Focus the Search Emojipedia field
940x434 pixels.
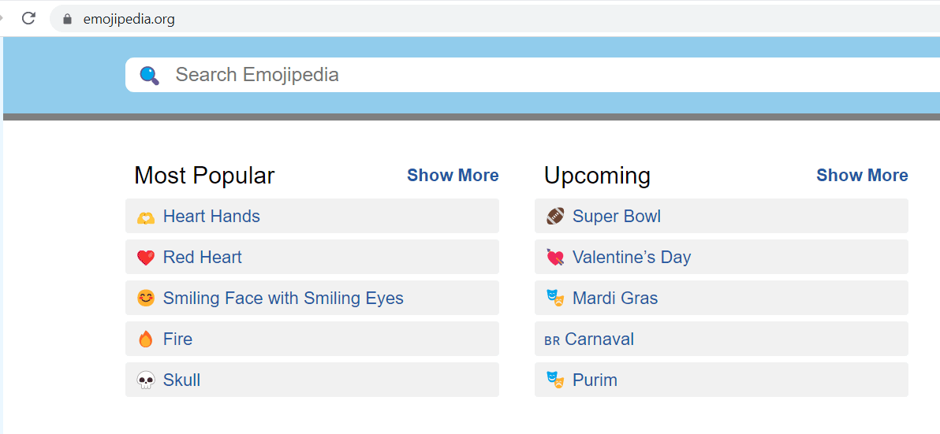pyautogui.click(x=473, y=75)
